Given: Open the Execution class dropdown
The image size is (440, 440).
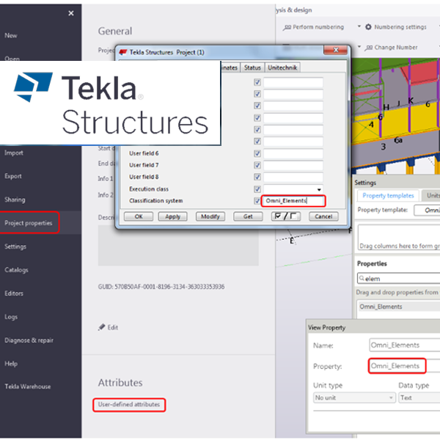Looking at the screenshot, I should point(319,189).
